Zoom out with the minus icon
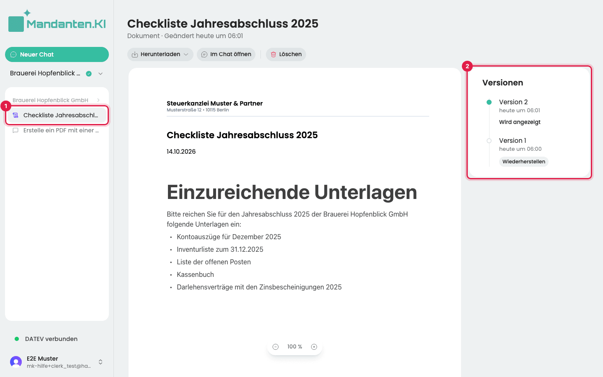This screenshot has height=377, width=603. [276, 347]
